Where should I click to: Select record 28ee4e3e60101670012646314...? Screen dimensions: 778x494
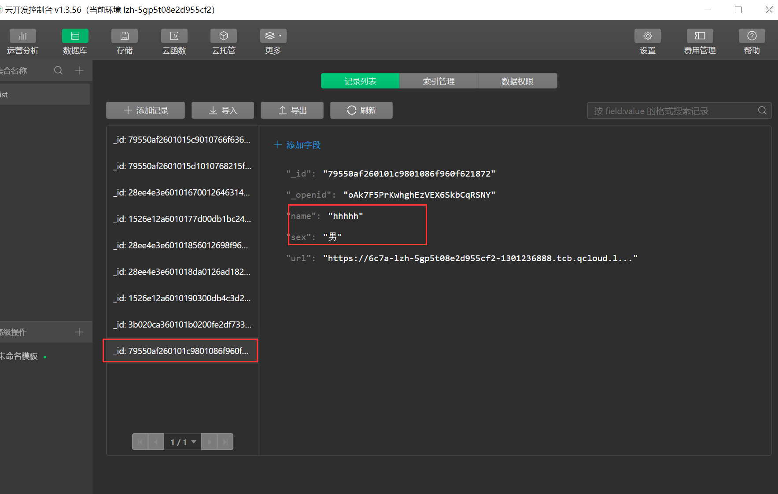(182, 192)
